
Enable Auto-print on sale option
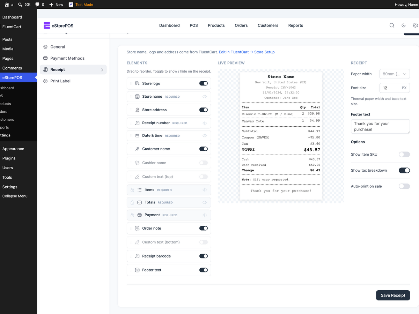coord(404,186)
